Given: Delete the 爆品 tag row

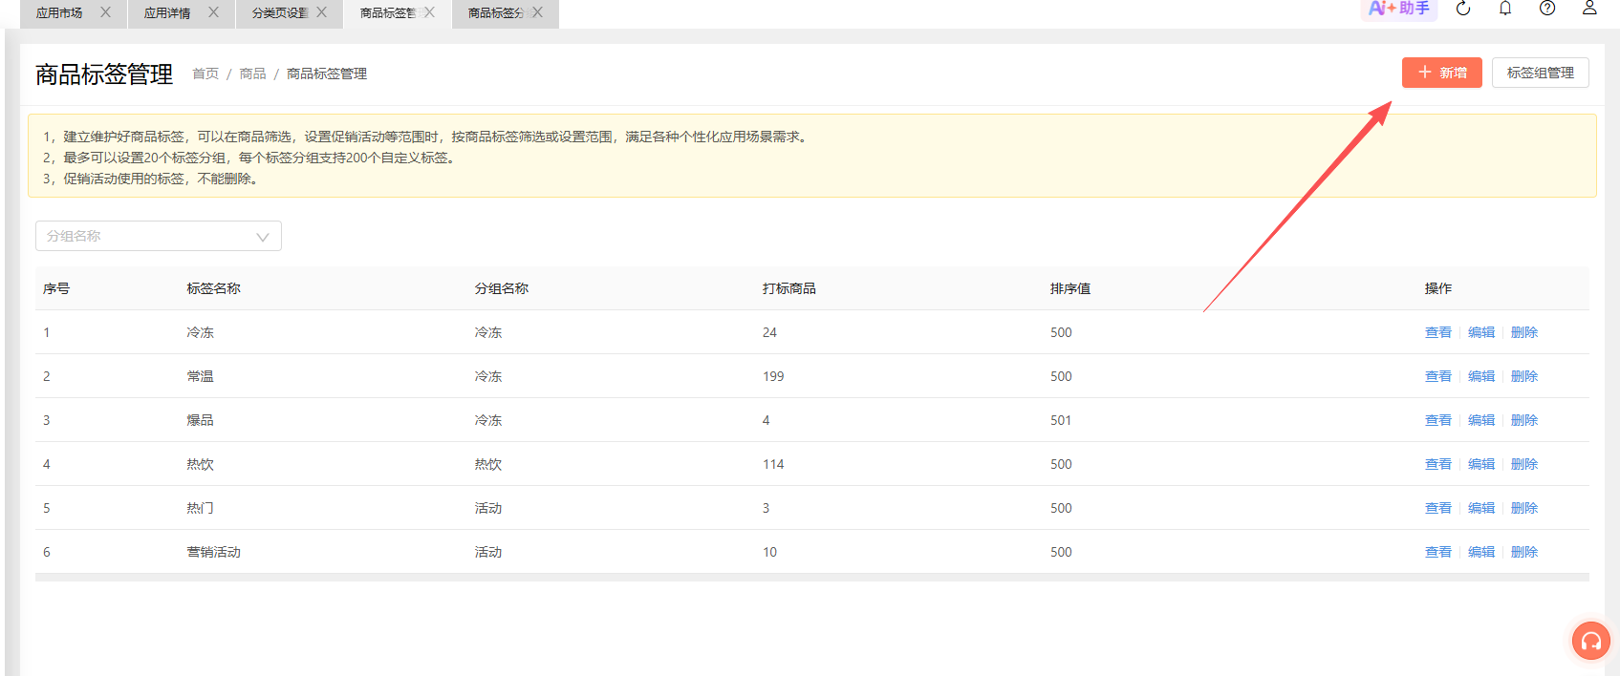Looking at the screenshot, I should tap(1524, 420).
